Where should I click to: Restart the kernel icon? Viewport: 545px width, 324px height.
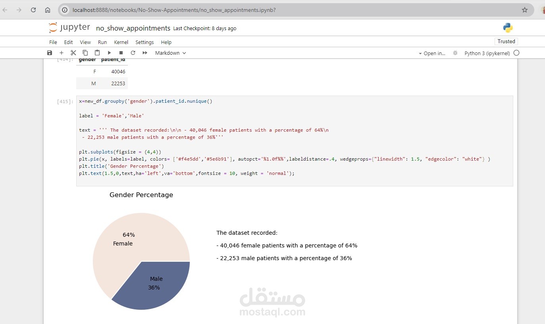click(133, 53)
